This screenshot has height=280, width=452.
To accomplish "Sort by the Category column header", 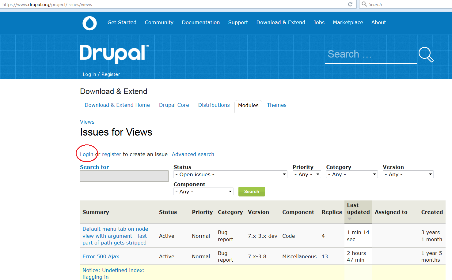I will 230,212.
